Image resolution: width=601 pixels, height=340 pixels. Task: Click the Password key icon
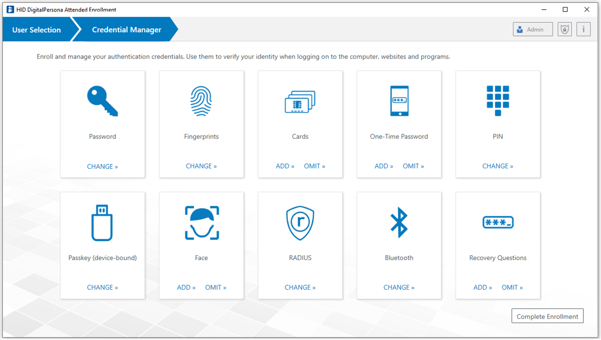[x=102, y=101]
